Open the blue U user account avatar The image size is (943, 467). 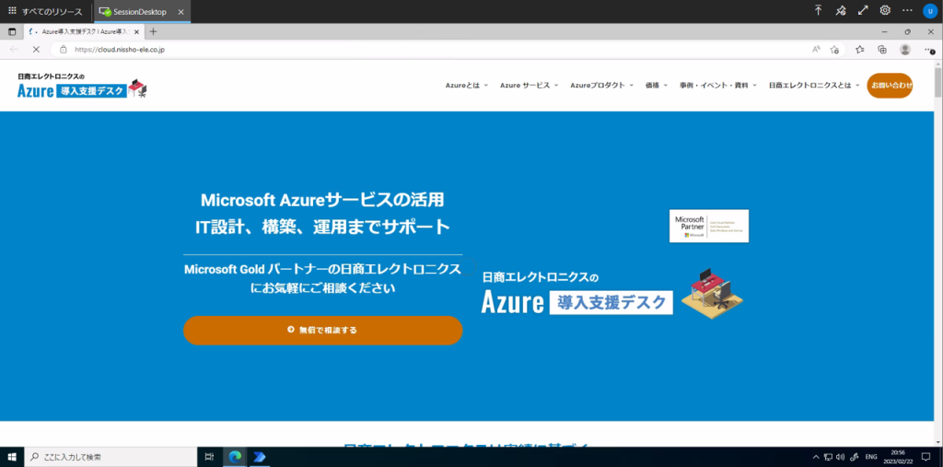coord(930,11)
